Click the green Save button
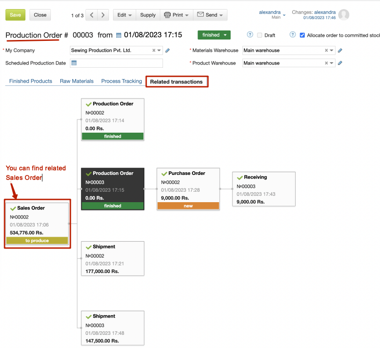The width and height of the screenshot is (380, 348). pyautogui.click(x=15, y=15)
